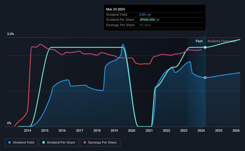Click the 2020 x-axis label

[132, 130]
